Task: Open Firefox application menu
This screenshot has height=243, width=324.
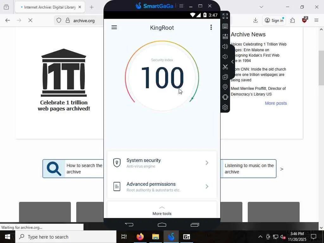Action: pos(316,20)
